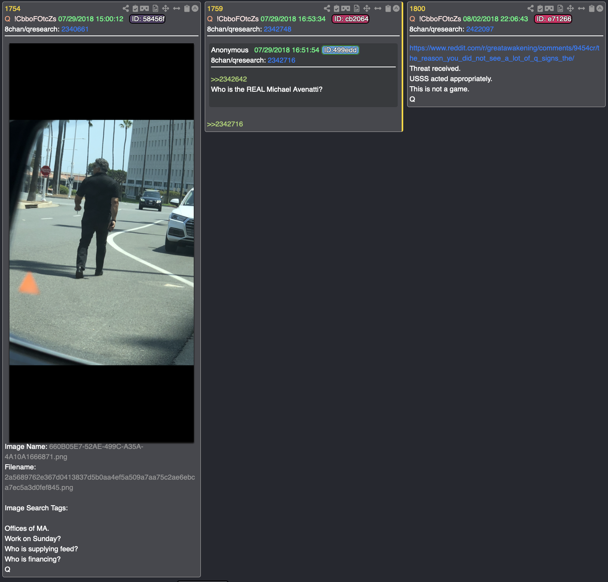Click VR goggles icon on post 1759
Screen dimensions: 608x582
pyautogui.click(x=346, y=8)
